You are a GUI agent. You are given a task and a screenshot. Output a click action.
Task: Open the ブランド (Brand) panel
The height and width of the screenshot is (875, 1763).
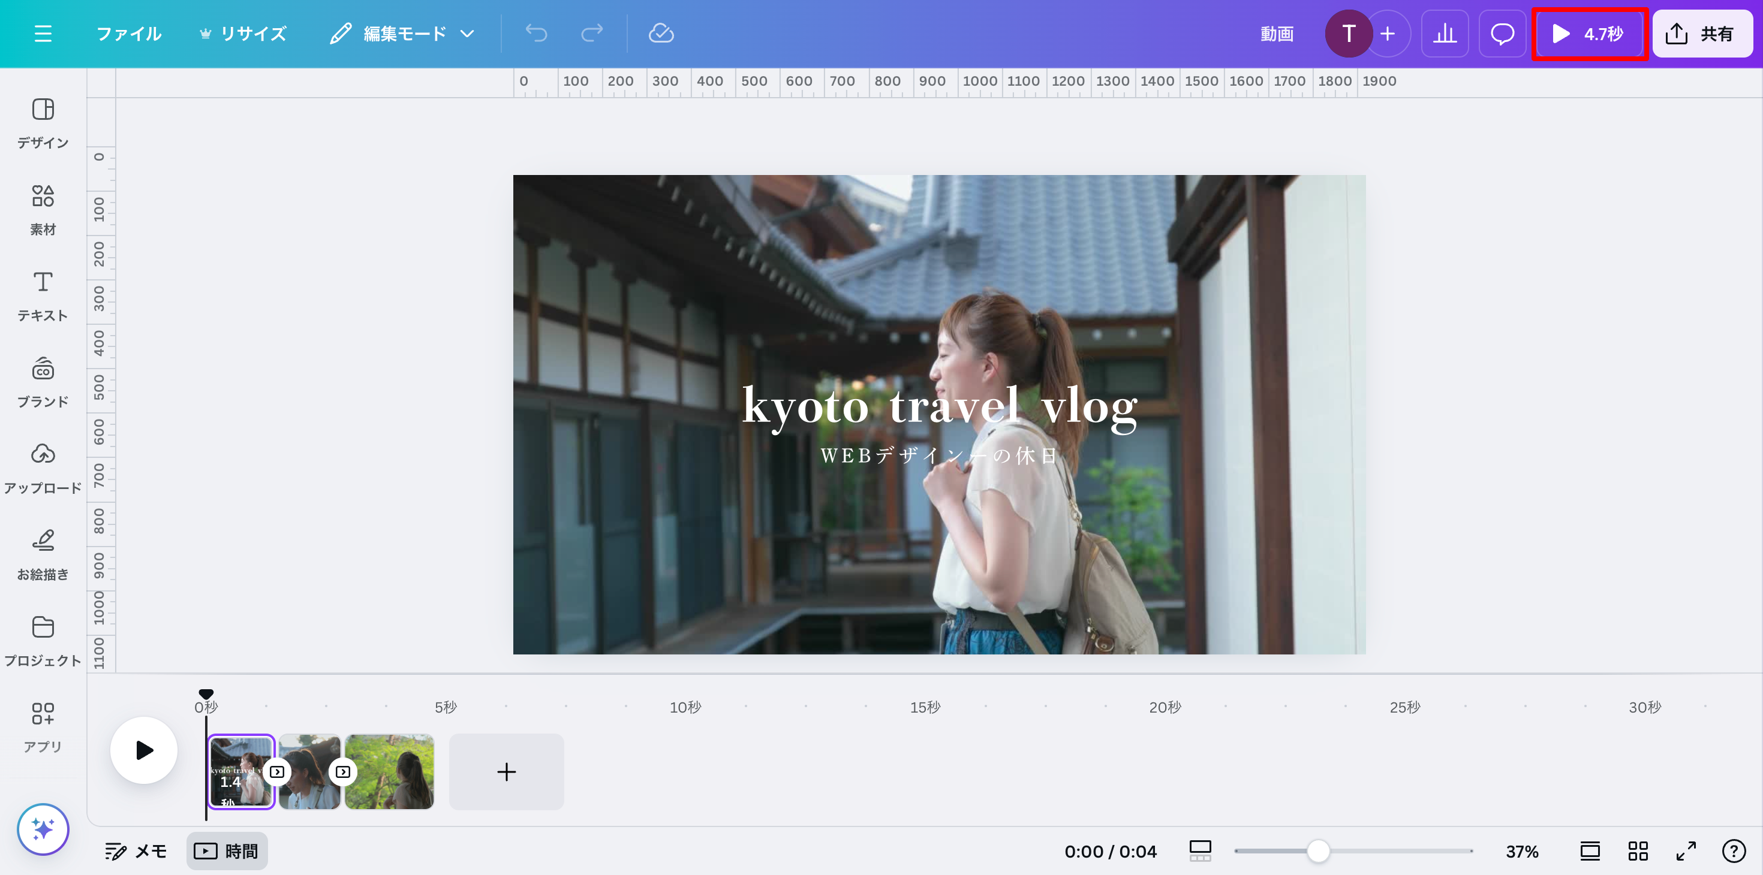43,381
